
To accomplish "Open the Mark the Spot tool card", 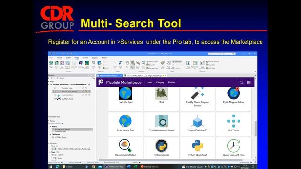I will (126, 99).
